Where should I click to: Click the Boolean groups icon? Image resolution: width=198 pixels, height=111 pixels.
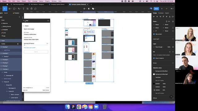[93, 9]
